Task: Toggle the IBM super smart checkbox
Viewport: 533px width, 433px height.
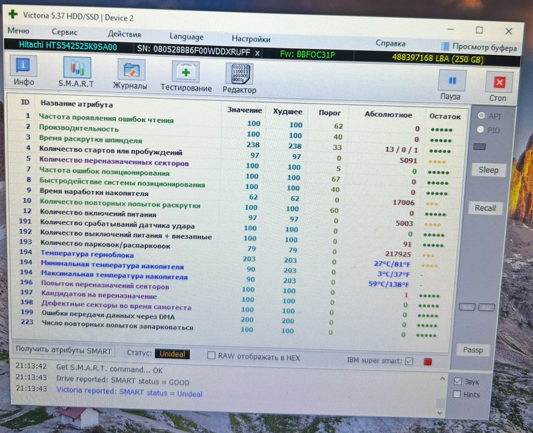Action: pyautogui.click(x=409, y=361)
